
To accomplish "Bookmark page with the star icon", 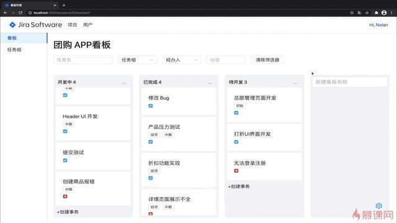I will click(x=367, y=12).
